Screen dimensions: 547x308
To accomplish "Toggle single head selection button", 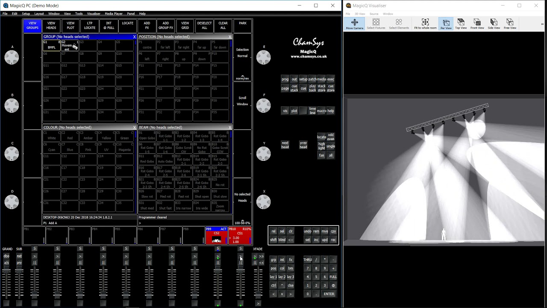I will [331, 146].
